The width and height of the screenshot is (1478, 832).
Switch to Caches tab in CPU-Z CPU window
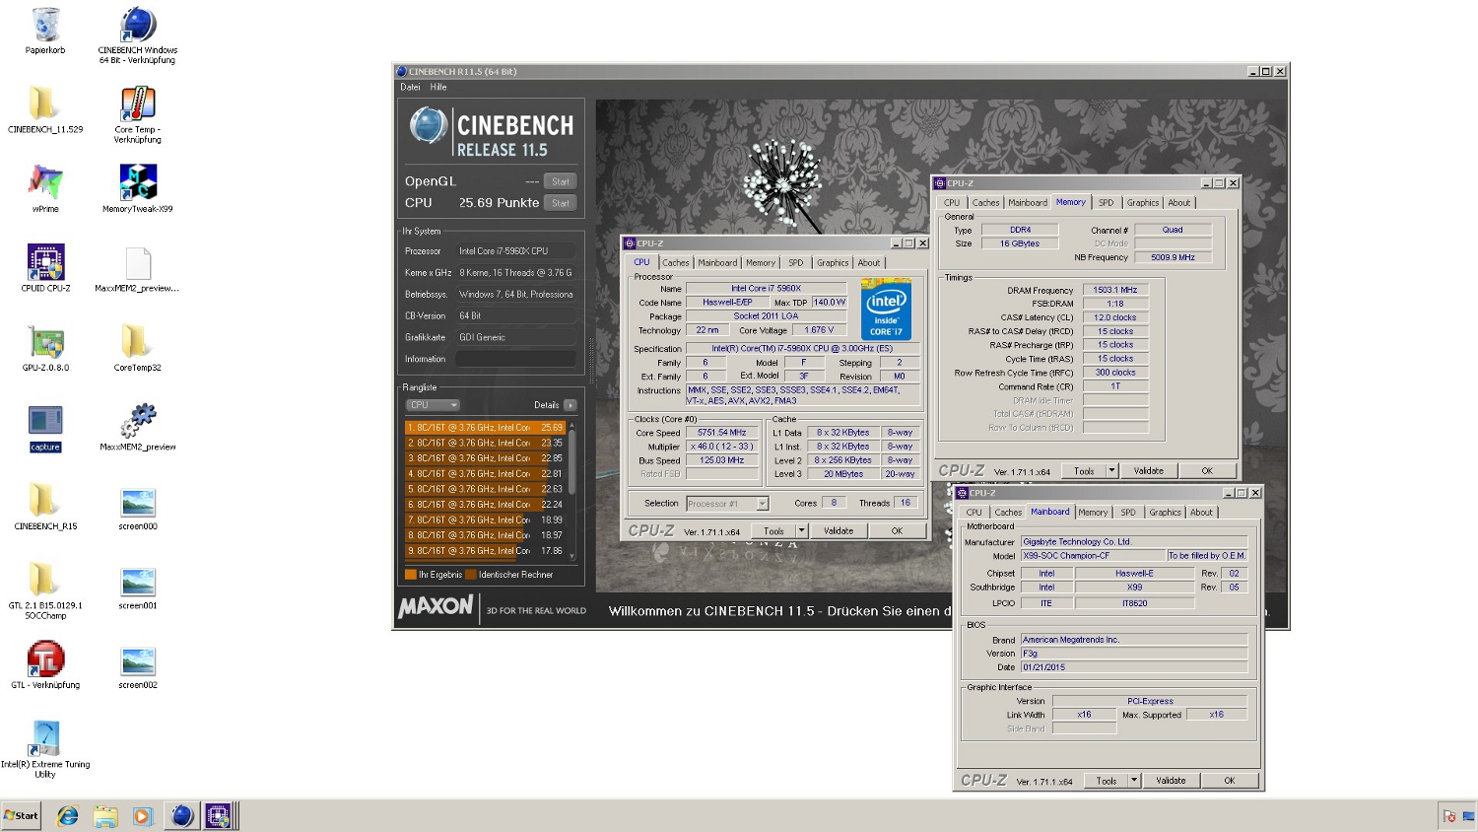(x=676, y=263)
